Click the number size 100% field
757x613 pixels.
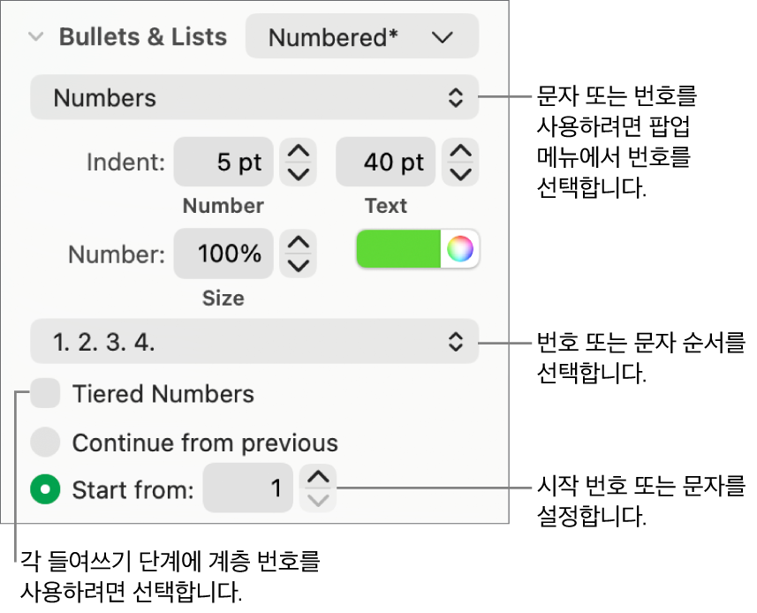pos(223,254)
